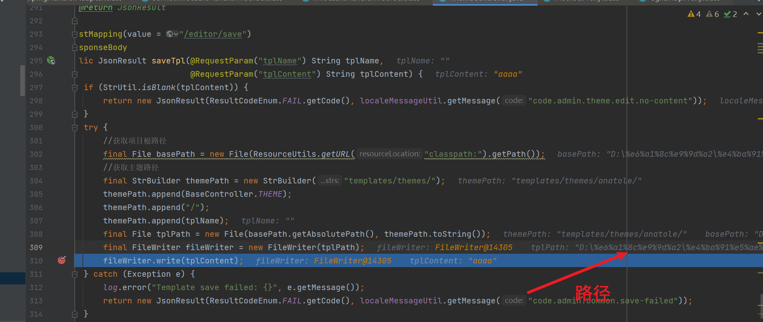Click line number 309 in the gutter
The image size is (763, 322).
tap(36, 247)
